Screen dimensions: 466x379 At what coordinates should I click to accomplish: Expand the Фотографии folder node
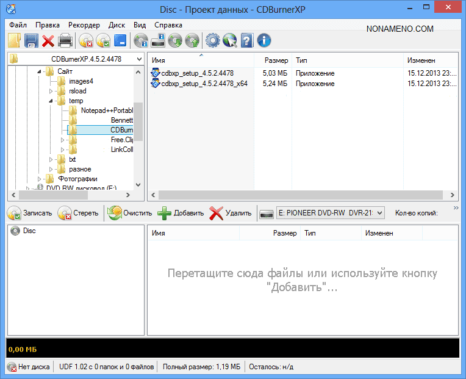click(40, 179)
